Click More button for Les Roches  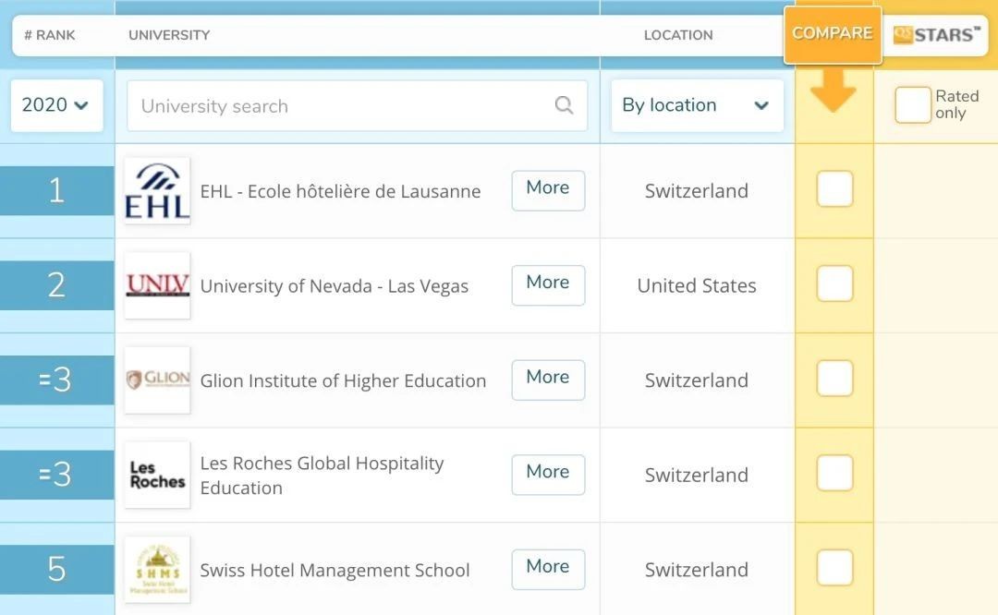point(548,474)
